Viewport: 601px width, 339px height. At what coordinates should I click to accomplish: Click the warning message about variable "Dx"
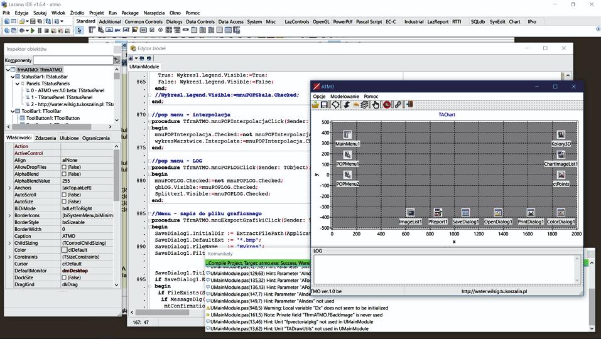coord(299,308)
